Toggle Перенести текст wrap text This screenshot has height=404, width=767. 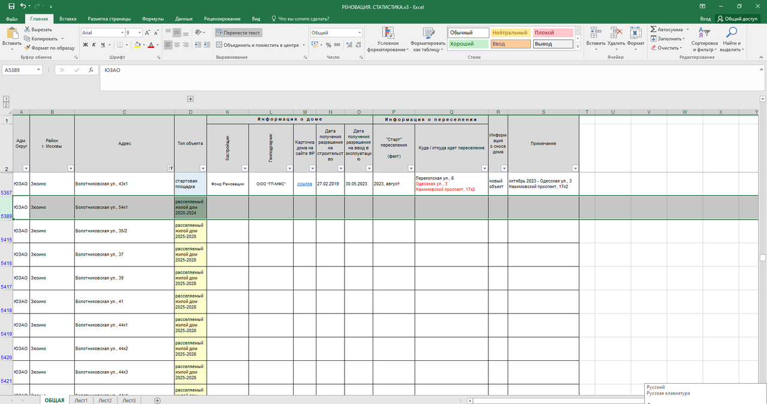[238, 33]
